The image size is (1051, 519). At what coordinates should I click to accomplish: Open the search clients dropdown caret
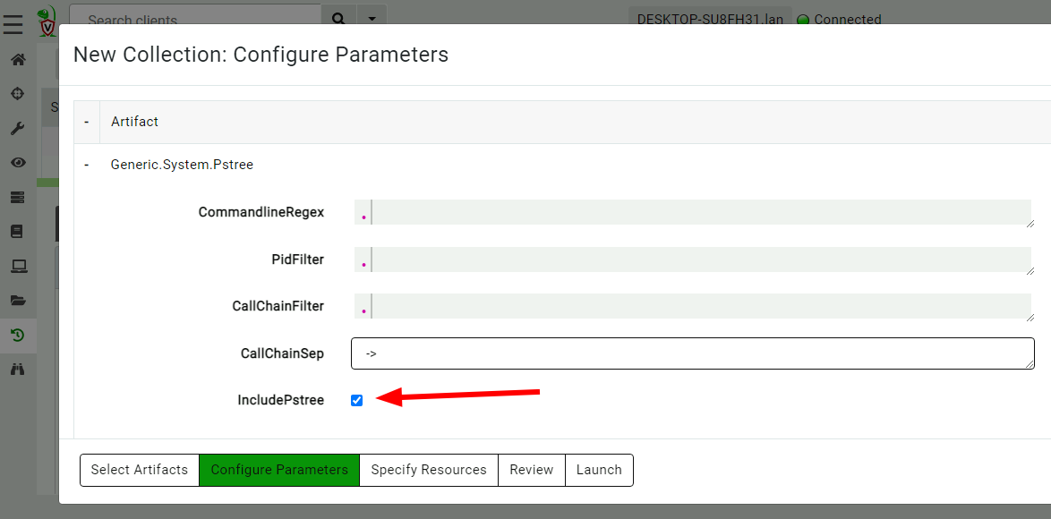pyautogui.click(x=372, y=19)
